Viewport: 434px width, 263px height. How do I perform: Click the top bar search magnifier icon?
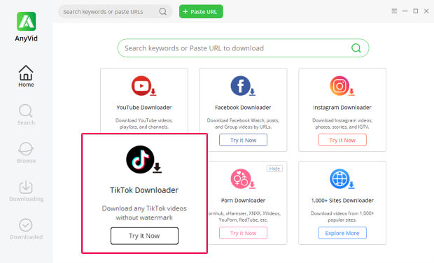pos(162,12)
